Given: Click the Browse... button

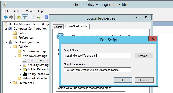Looking at the screenshot, I should (x=144, y=56).
